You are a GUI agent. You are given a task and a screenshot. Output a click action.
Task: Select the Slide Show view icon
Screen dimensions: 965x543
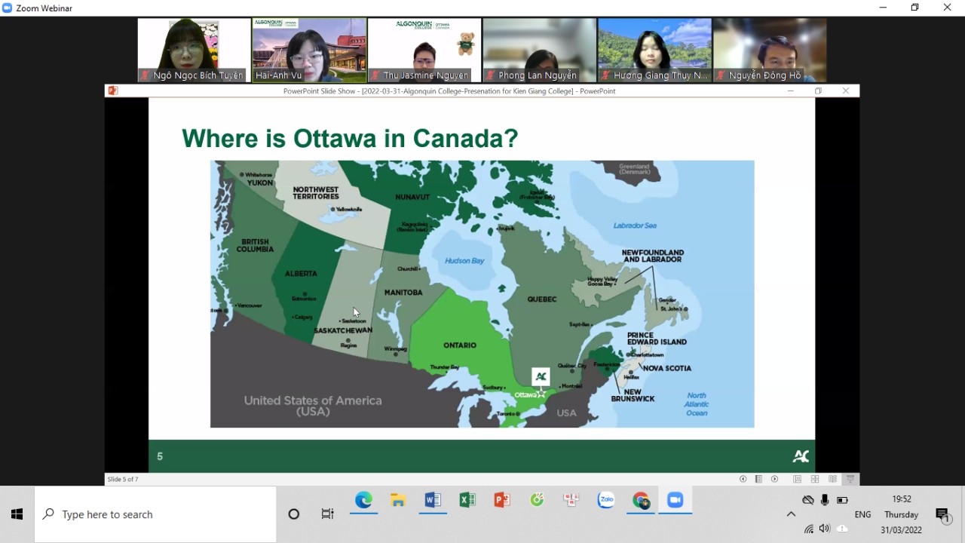pyautogui.click(x=850, y=479)
